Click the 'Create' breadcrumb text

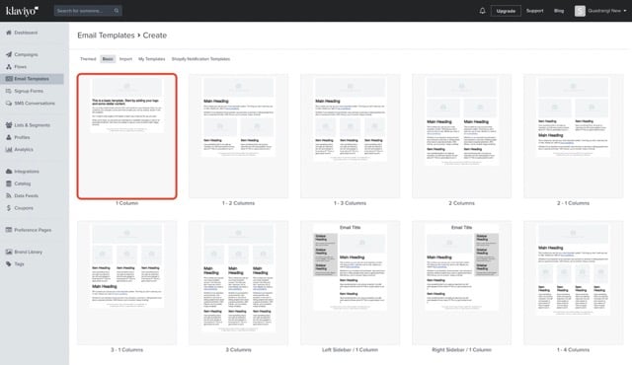click(x=155, y=36)
